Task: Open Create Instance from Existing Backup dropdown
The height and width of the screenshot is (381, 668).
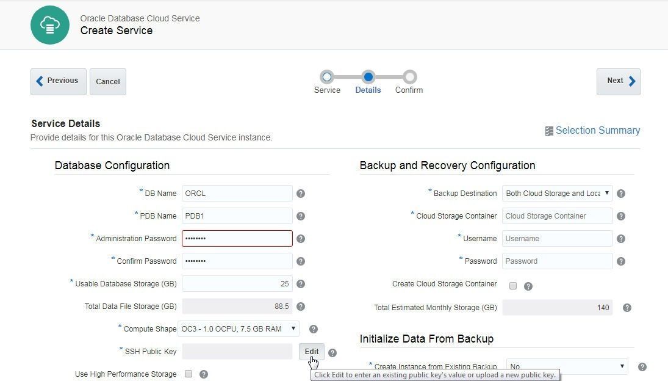Action: click(x=567, y=366)
